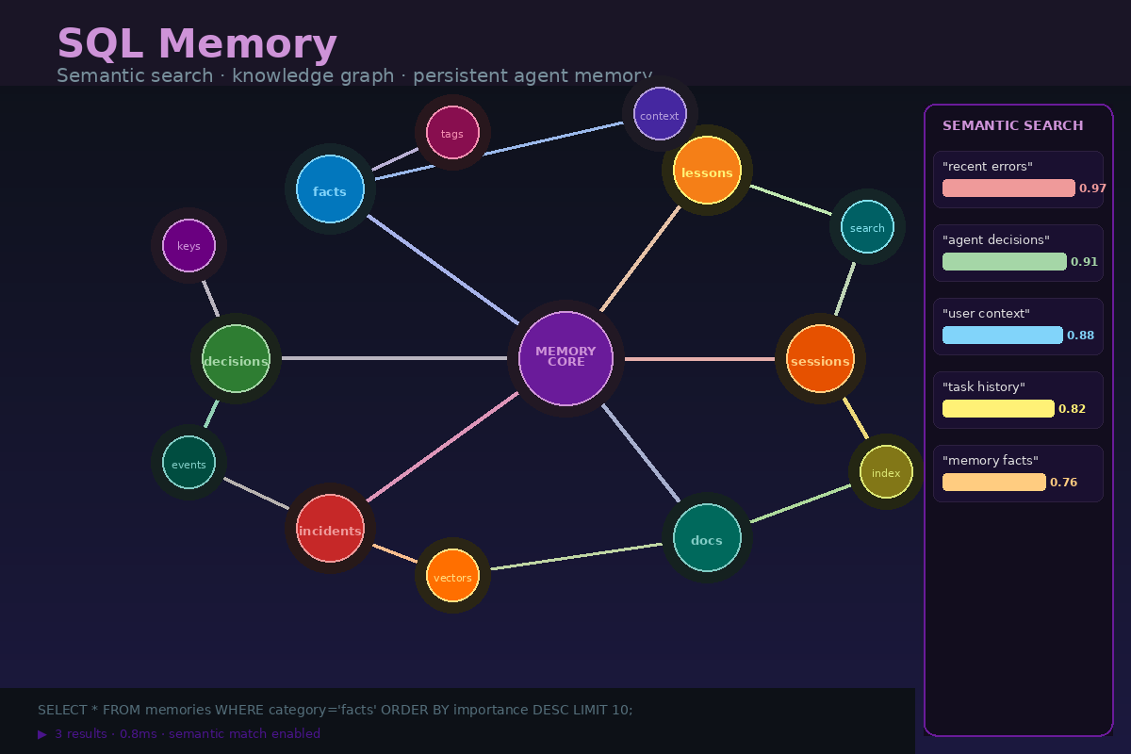
Task: Open the context node
Action: pyautogui.click(x=659, y=115)
